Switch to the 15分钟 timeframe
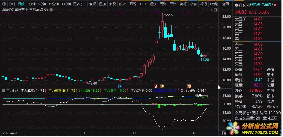 point(54,4)
